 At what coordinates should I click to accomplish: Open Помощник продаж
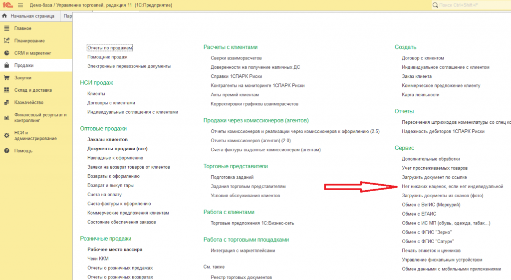[107, 57]
